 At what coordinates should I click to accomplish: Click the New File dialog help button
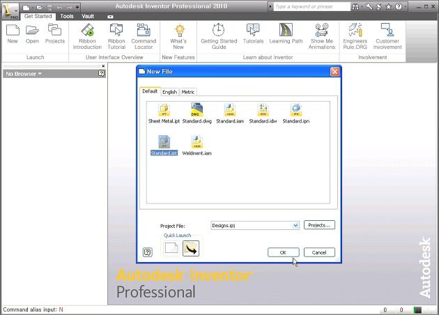[x=148, y=252]
